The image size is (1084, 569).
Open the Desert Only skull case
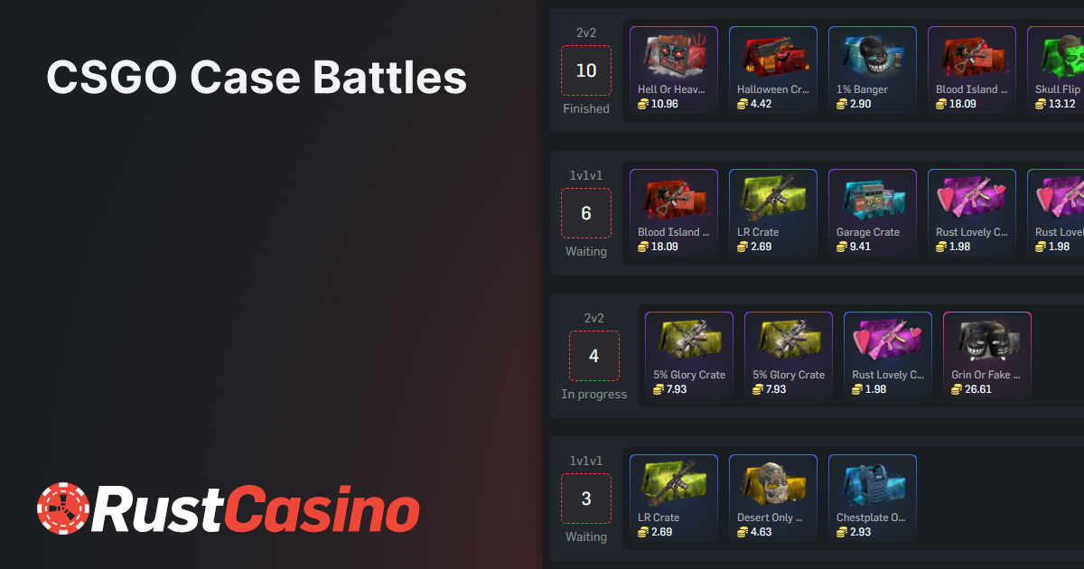pyautogui.click(x=773, y=498)
